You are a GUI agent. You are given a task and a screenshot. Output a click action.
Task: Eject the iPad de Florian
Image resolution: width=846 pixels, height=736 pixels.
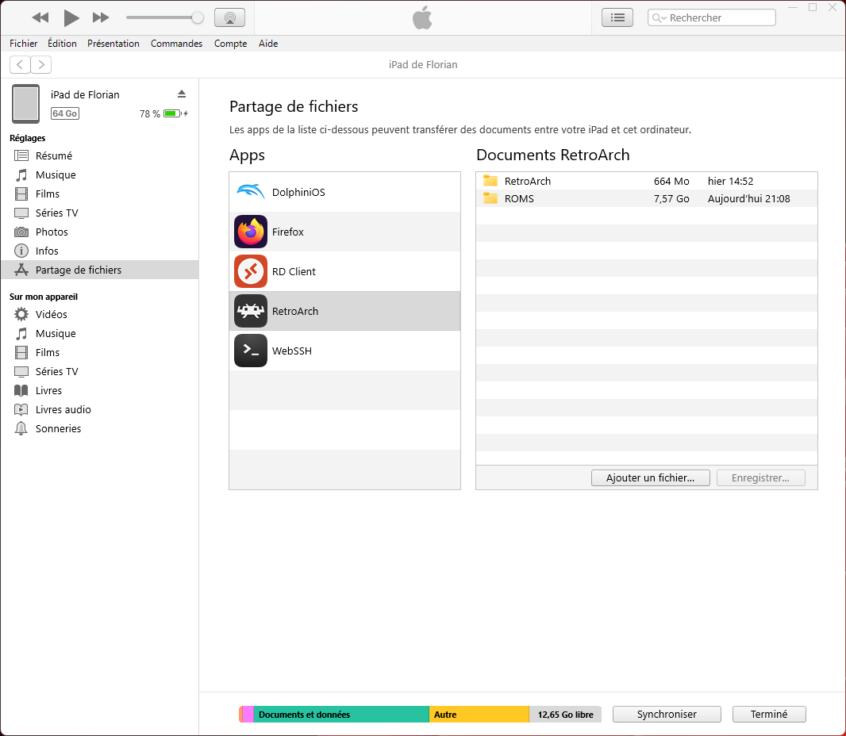182,93
